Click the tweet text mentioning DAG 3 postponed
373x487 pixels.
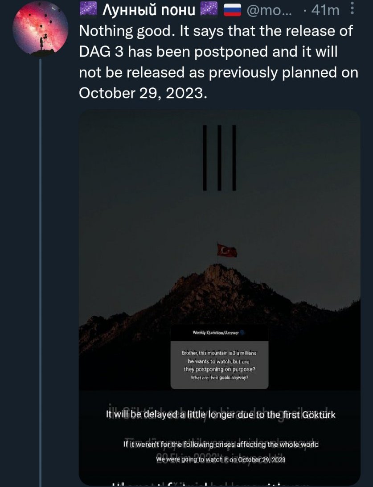pos(218,62)
